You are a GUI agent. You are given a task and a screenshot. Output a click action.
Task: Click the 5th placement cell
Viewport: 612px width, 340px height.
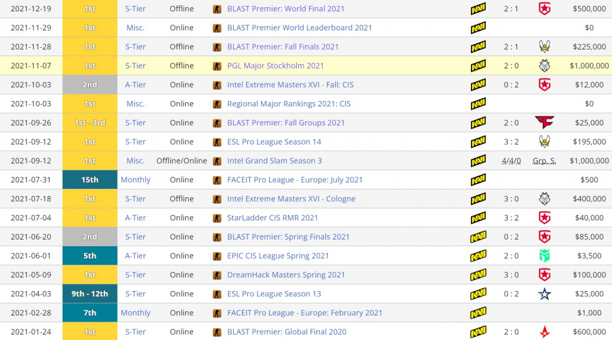pos(90,256)
